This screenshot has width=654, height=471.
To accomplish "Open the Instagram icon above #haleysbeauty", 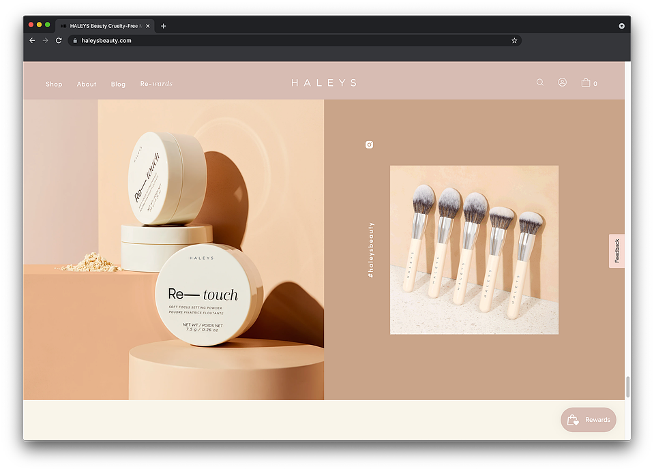I will pyautogui.click(x=369, y=145).
